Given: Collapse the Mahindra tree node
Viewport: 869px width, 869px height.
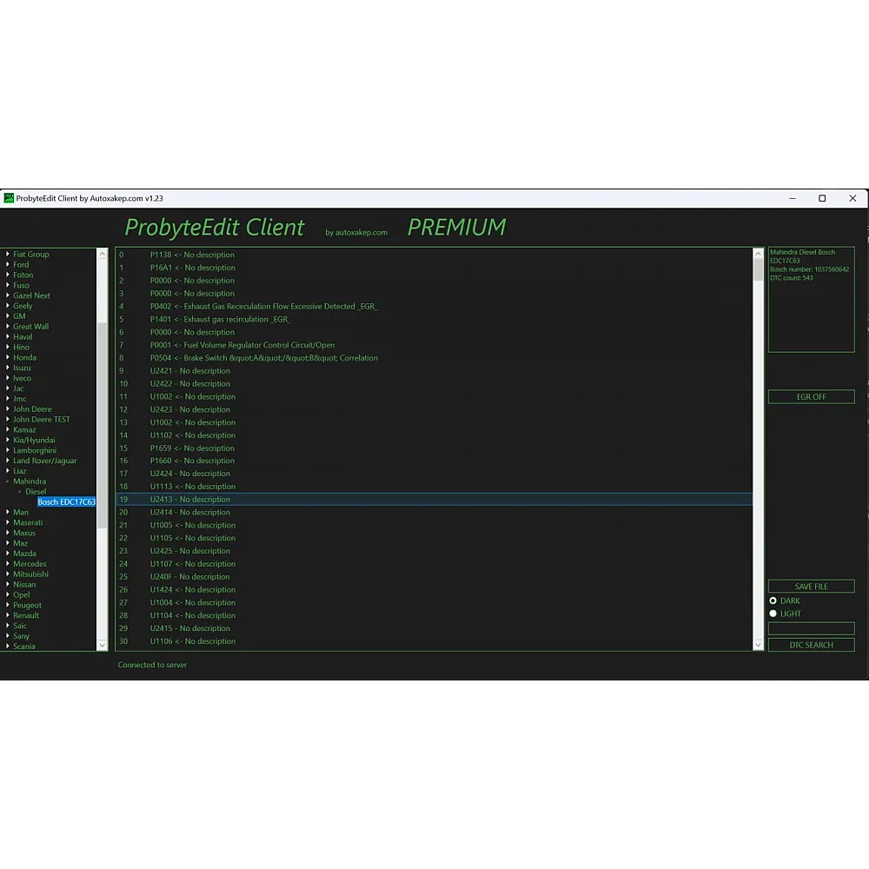Looking at the screenshot, I should (x=8, y=481).
